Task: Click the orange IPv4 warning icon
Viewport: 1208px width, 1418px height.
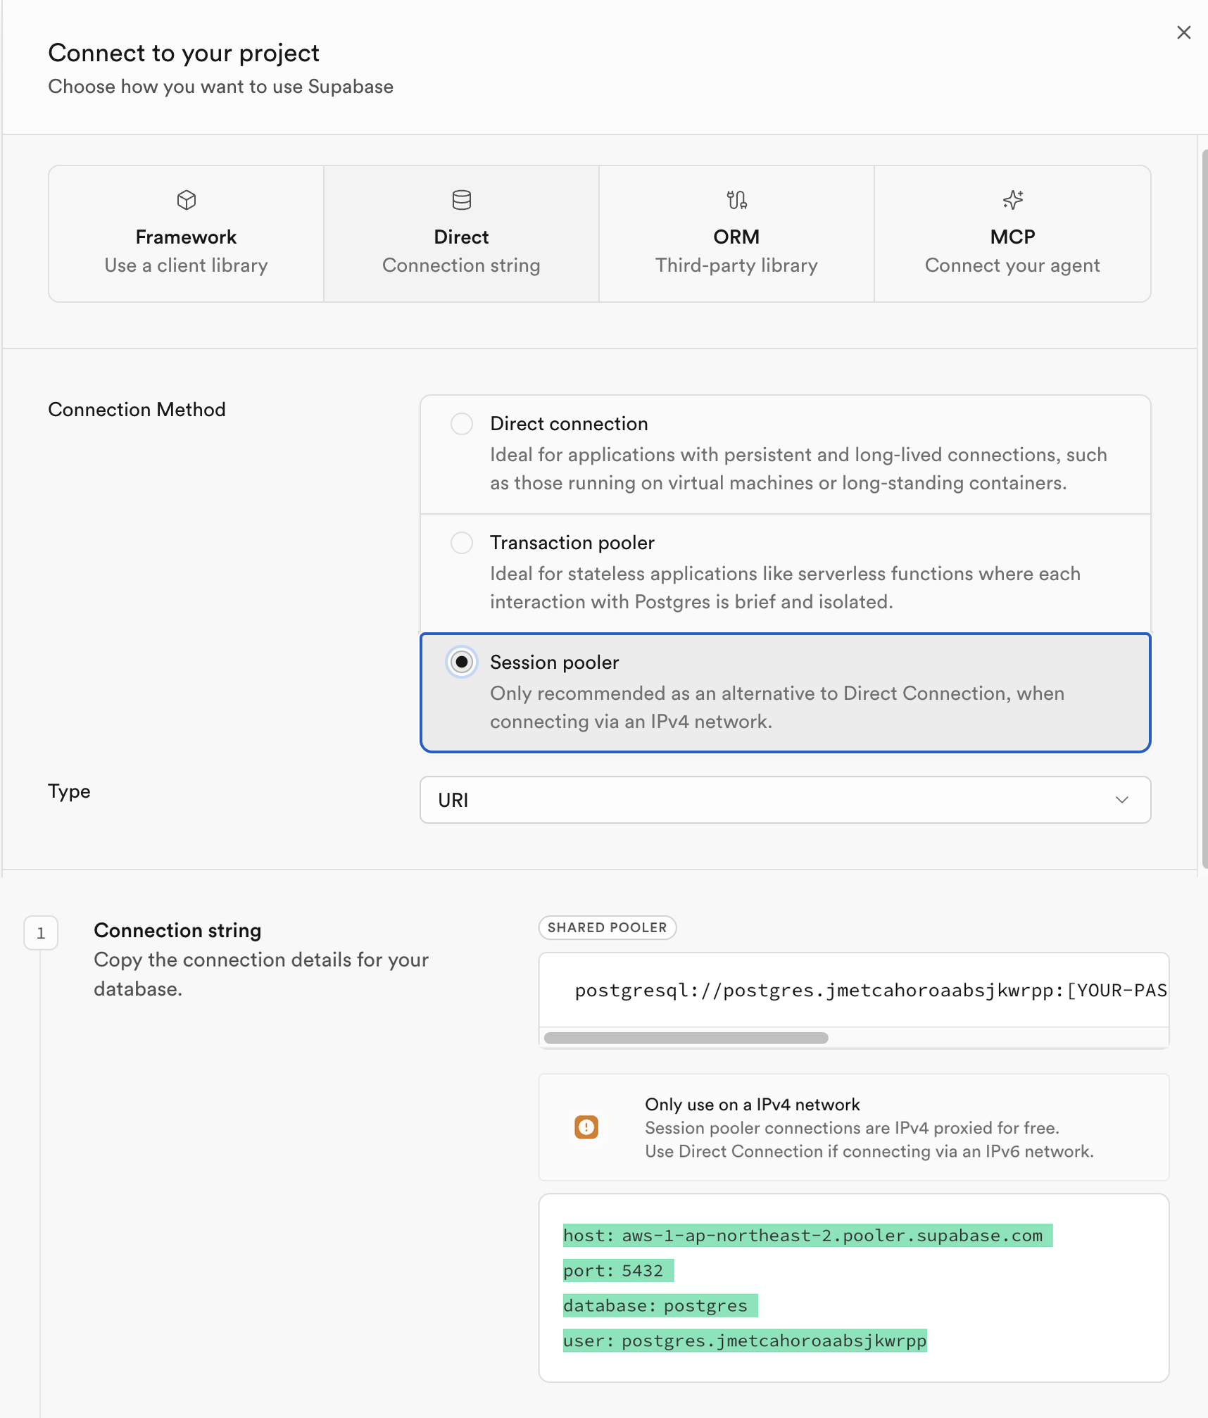Action: [586, 1127]
